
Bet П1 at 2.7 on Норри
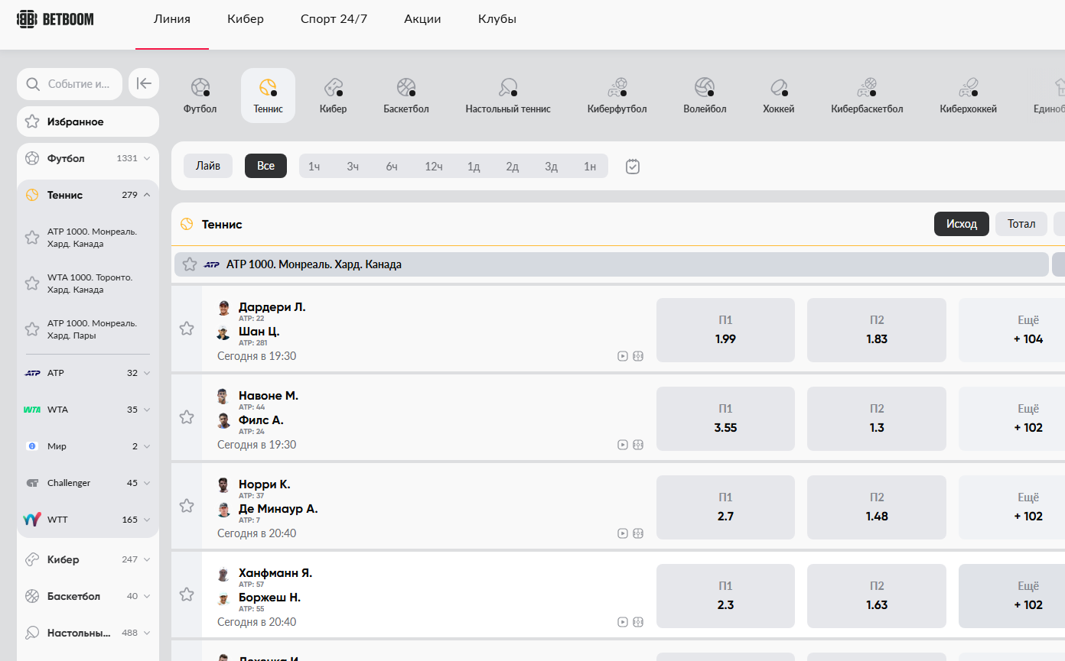click(x=725, y=507)
